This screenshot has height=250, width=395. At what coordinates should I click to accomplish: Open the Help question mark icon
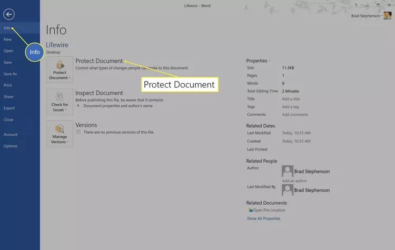(355, 5)
